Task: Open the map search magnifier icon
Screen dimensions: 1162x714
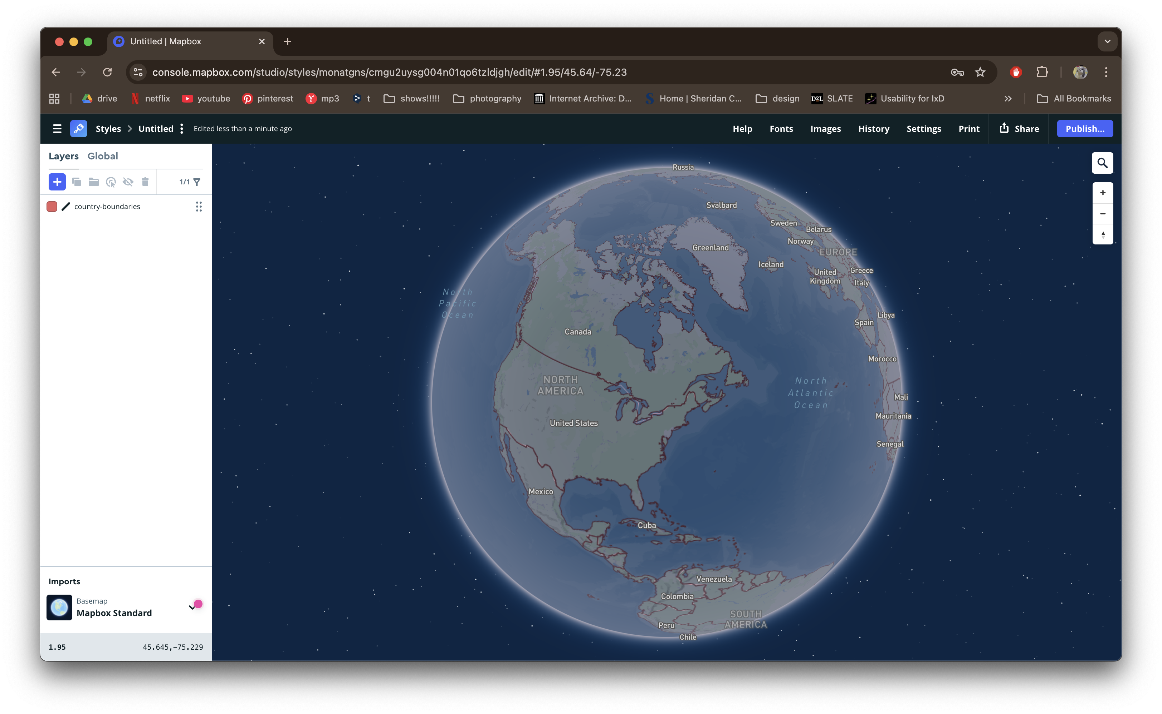Action: point(1103,163)
